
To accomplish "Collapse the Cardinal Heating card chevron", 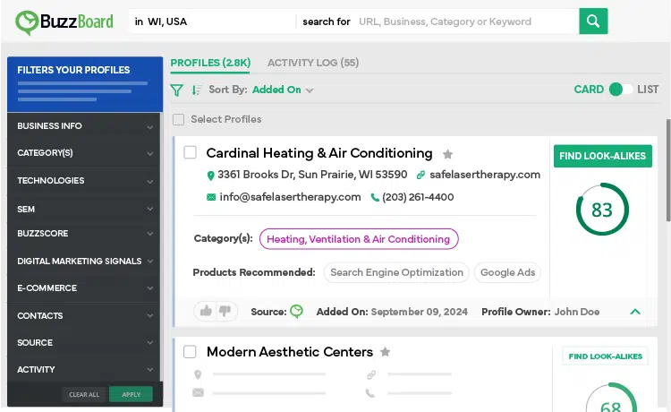I will click(x=635, y=312).
